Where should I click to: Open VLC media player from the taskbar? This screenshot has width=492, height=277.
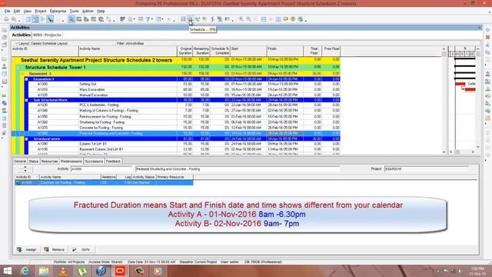(x=63, y=271)
